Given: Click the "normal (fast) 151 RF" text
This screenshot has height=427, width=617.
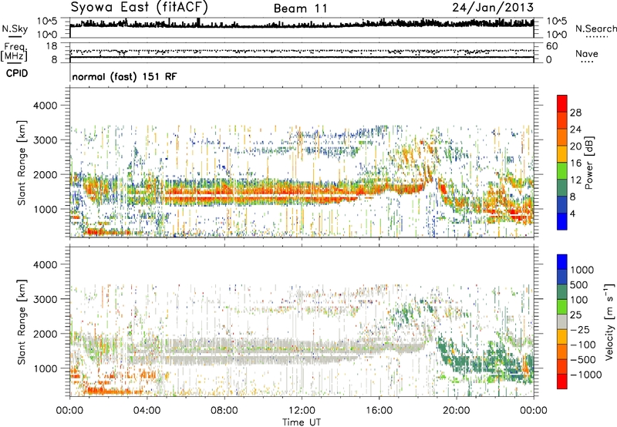Looking at the screenshot, I should [x=124, y=76].
